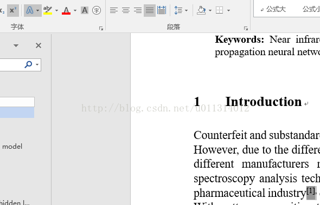Click navigation search magnifier icon
Screen dimensions: 320x205
point(28,64)
